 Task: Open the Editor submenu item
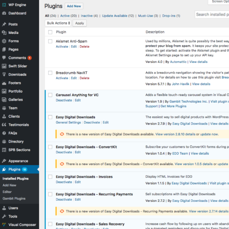point(7,192)
